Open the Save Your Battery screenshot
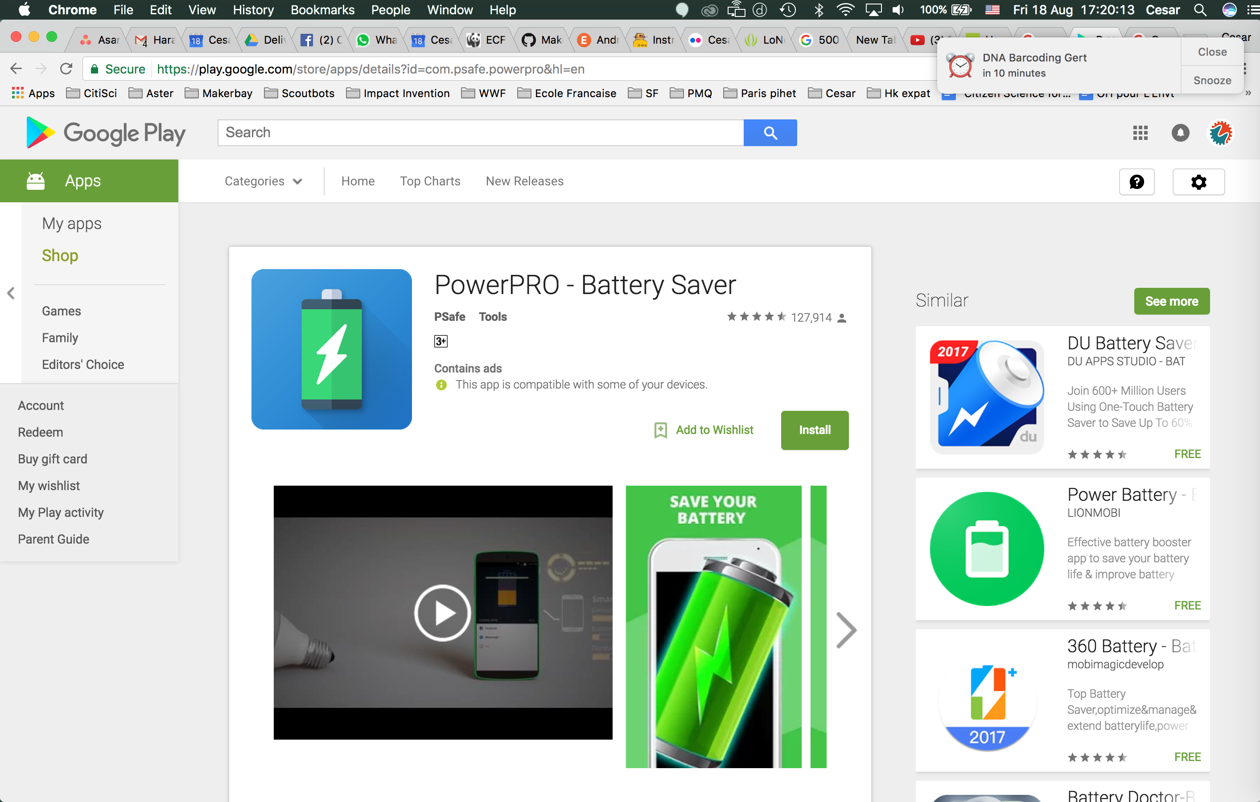This screenshot has height=802, width=1260. [713, 626]
